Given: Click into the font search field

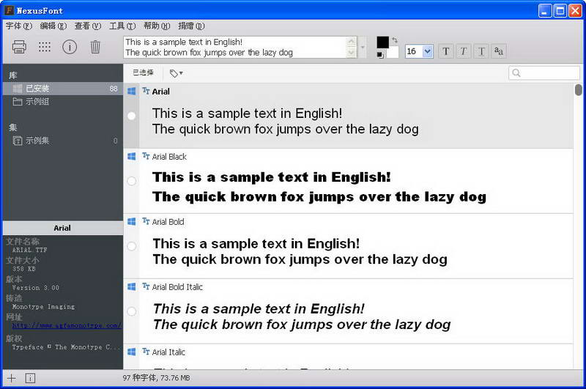Looking at the screenshot, I should (544, 73).
